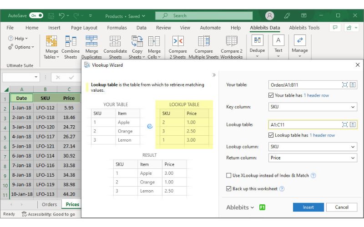Open Copy Sheets tool

point(137,47)
